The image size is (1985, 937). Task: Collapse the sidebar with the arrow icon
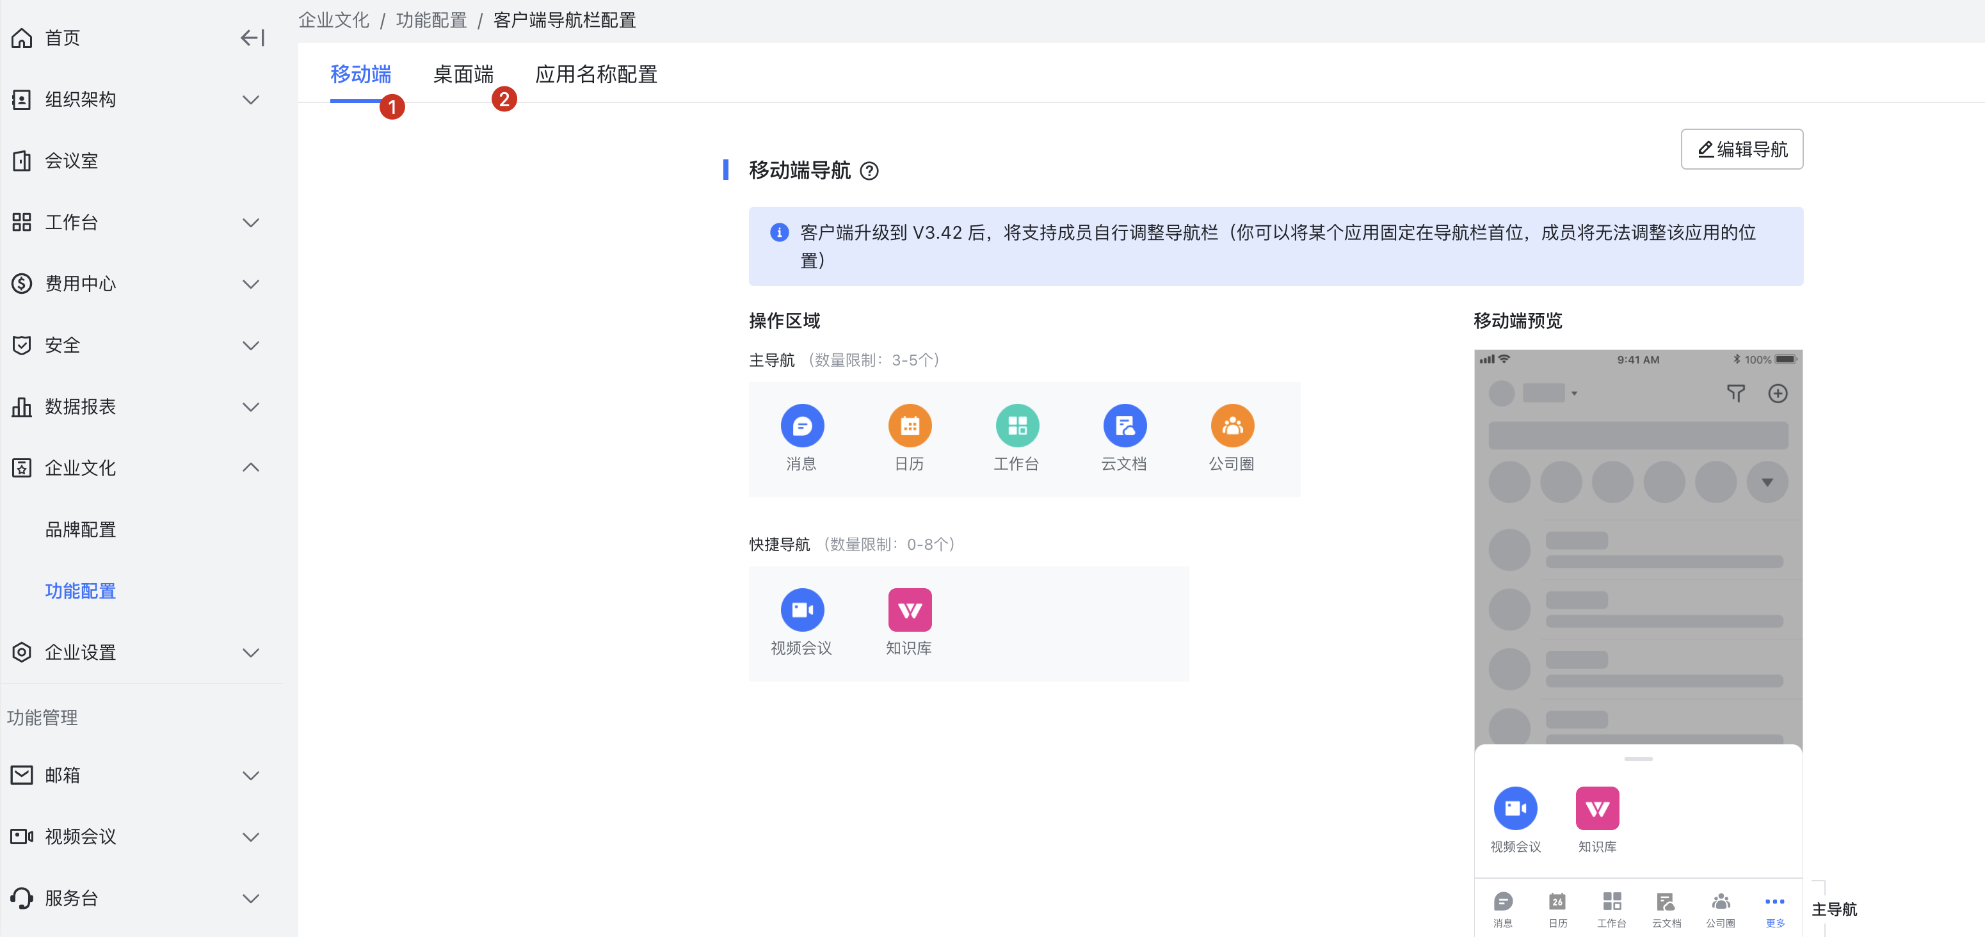[253, 38]
